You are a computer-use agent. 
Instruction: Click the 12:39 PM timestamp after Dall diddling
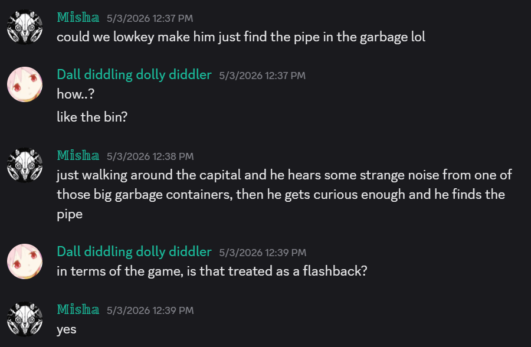pyautogui.click(x=263, y=253)
